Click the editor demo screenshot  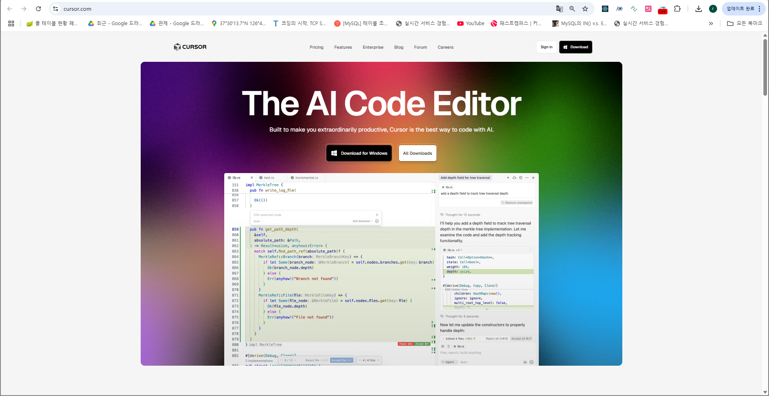click(381, 269)
